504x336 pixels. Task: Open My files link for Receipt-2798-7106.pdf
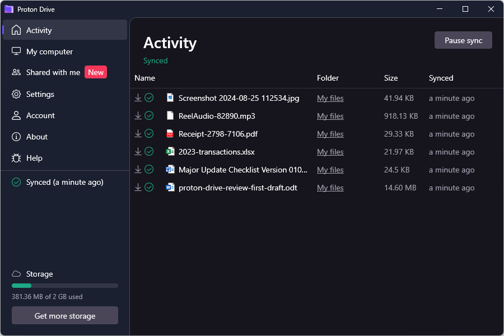(x=330, y=134)
